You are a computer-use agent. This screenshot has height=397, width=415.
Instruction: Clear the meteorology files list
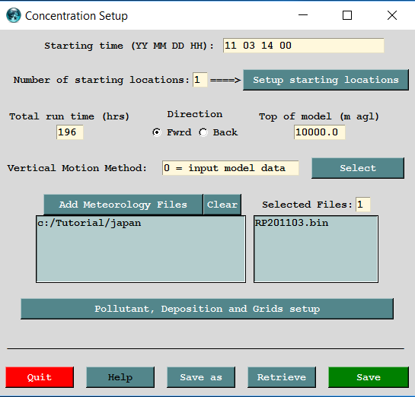(x=222, y=205)
